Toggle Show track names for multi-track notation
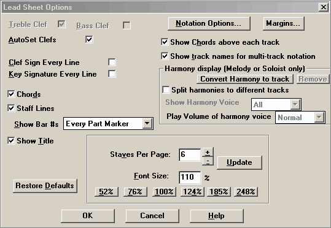 click(165, 56)
